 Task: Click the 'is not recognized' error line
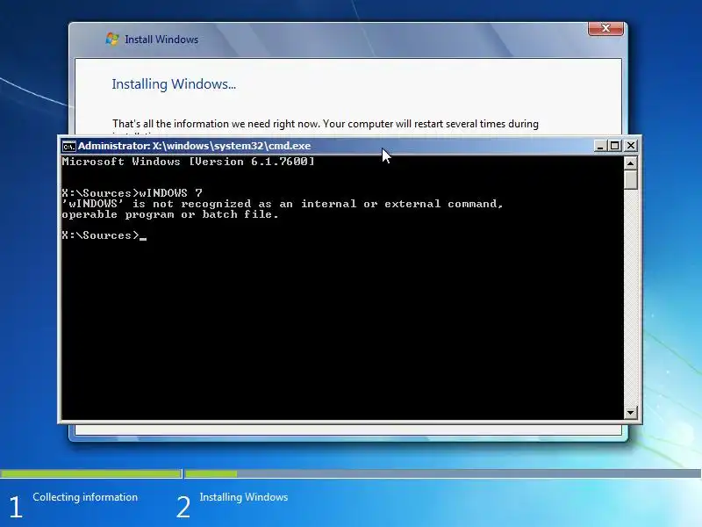283,204
